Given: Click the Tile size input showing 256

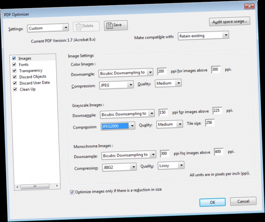Looking at the screenshot, I should click(209, 123).
